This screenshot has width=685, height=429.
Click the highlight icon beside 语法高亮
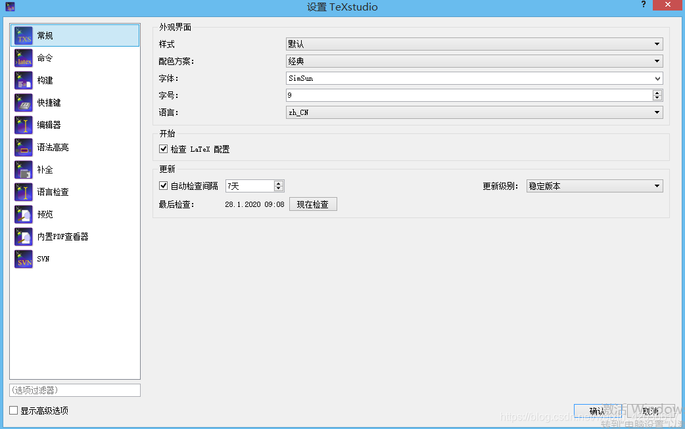[x=24, y=147]
